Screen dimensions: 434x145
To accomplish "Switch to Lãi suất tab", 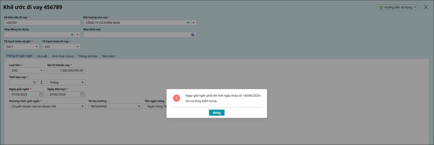I will 42,56.
